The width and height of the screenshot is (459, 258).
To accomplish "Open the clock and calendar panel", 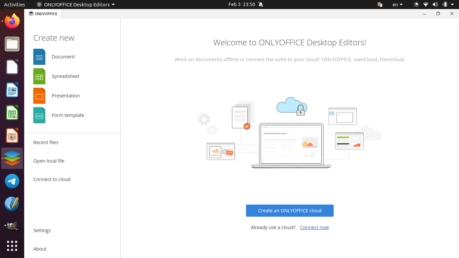I will point(242,4).
